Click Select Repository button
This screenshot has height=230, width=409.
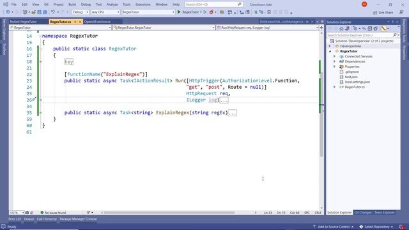tap(376, 227)
